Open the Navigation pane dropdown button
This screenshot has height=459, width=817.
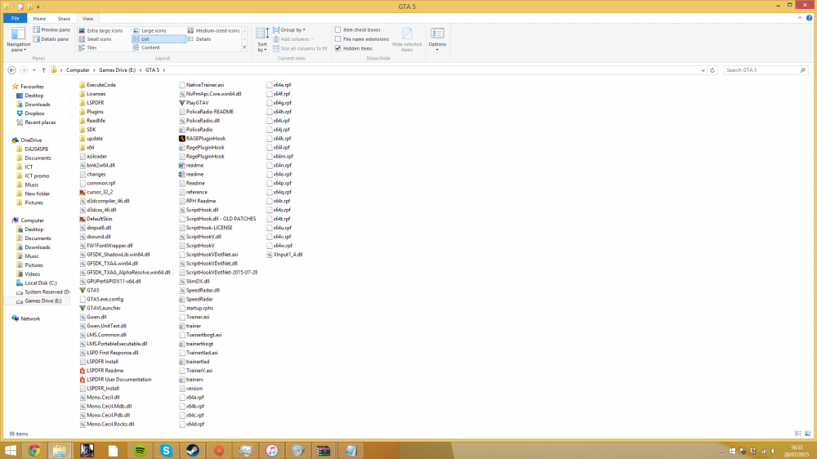point(18,39)
